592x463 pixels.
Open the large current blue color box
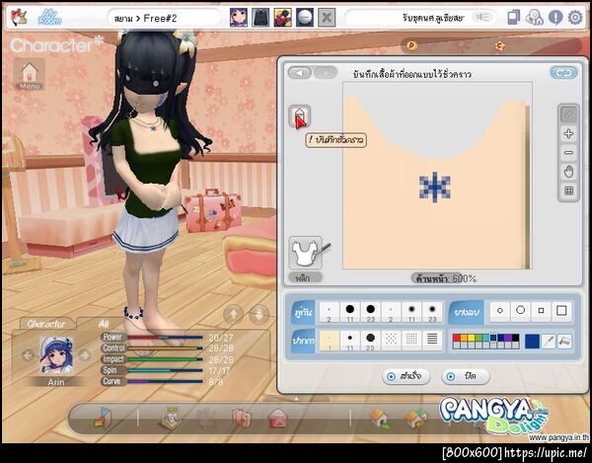click(532, 342)
